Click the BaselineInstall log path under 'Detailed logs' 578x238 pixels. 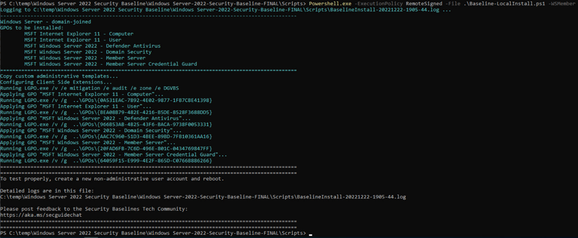(203, 197)
